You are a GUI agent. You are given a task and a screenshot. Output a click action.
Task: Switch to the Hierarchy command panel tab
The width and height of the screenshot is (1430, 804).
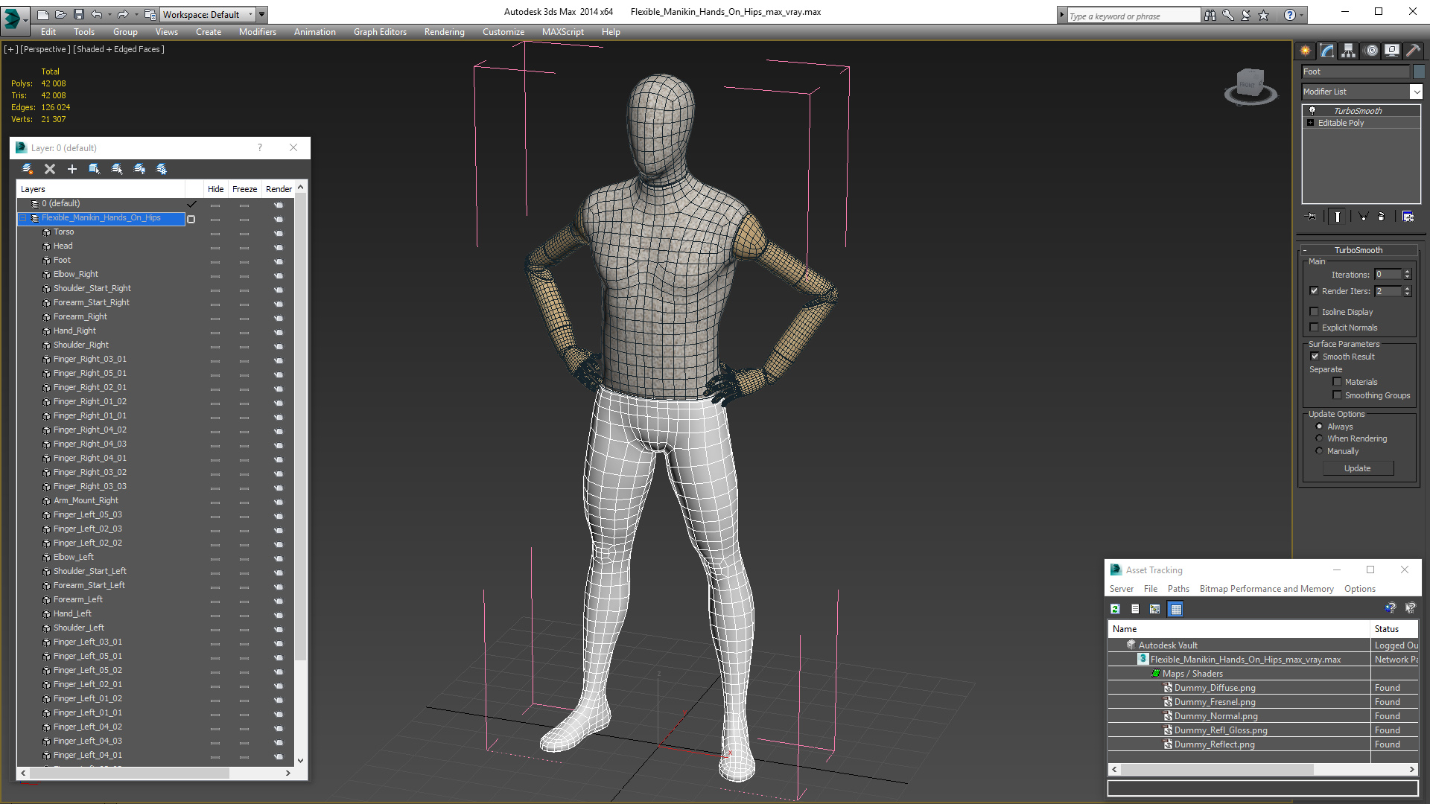pyautogui.click(x=1349, y=51)
